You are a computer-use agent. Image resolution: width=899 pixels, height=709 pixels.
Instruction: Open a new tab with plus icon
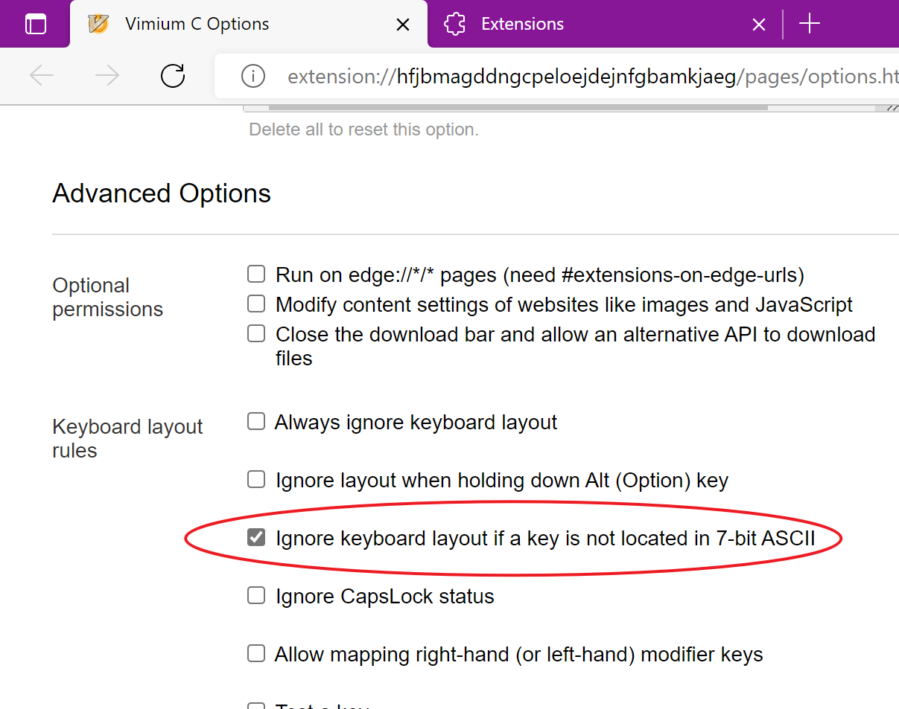809,24
